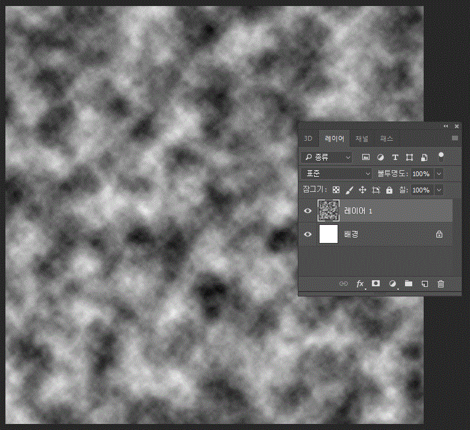Filter for smart object layers icon

(424, 157)
